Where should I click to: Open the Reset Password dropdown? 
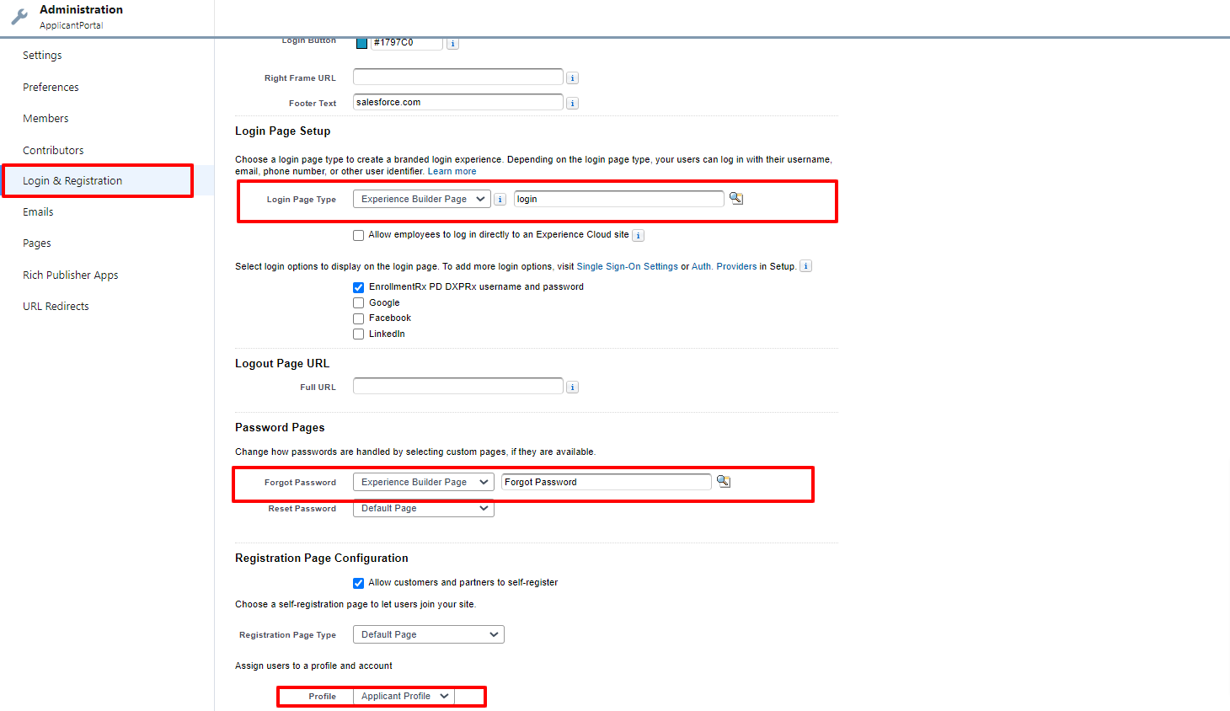[423, 509]
